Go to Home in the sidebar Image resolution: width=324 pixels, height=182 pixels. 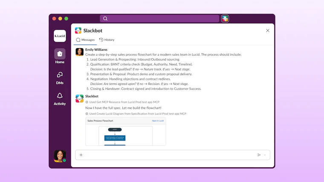pos(60,56)
